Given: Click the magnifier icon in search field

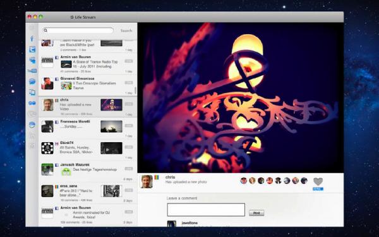Looking at the screenshot, I should pos(45,30).
